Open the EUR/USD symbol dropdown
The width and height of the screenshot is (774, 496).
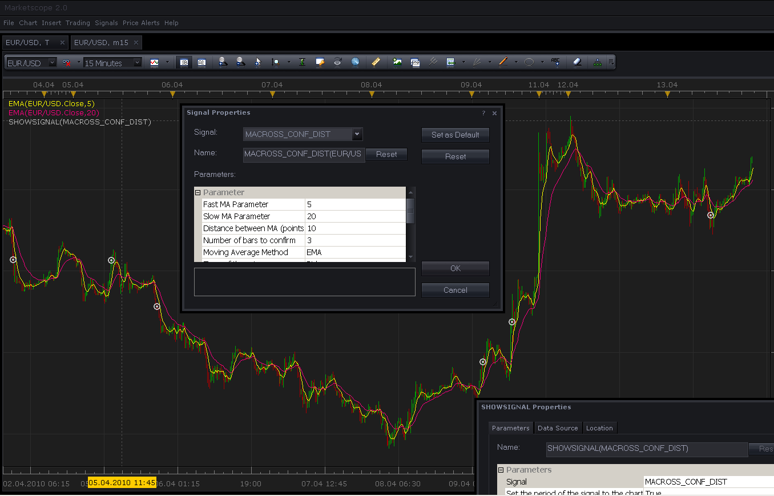click(x=52, y=62)
